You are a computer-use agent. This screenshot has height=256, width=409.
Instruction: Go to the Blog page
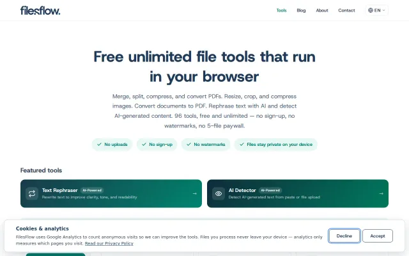pyautogui.click(x=301, y=10)
